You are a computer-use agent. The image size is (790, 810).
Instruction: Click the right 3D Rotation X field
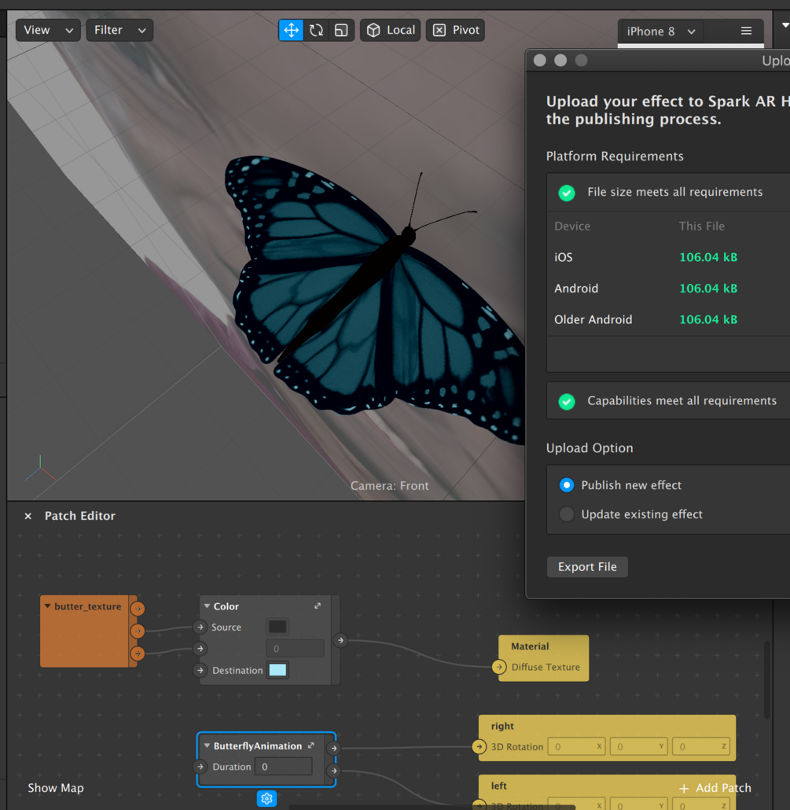click(576, 746)
